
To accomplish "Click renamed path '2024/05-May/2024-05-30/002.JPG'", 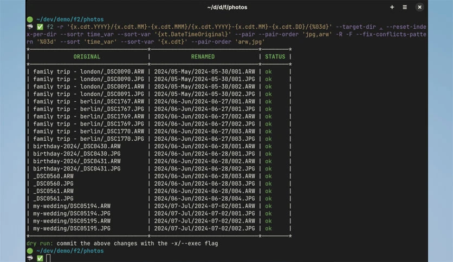I will [204, 94].
